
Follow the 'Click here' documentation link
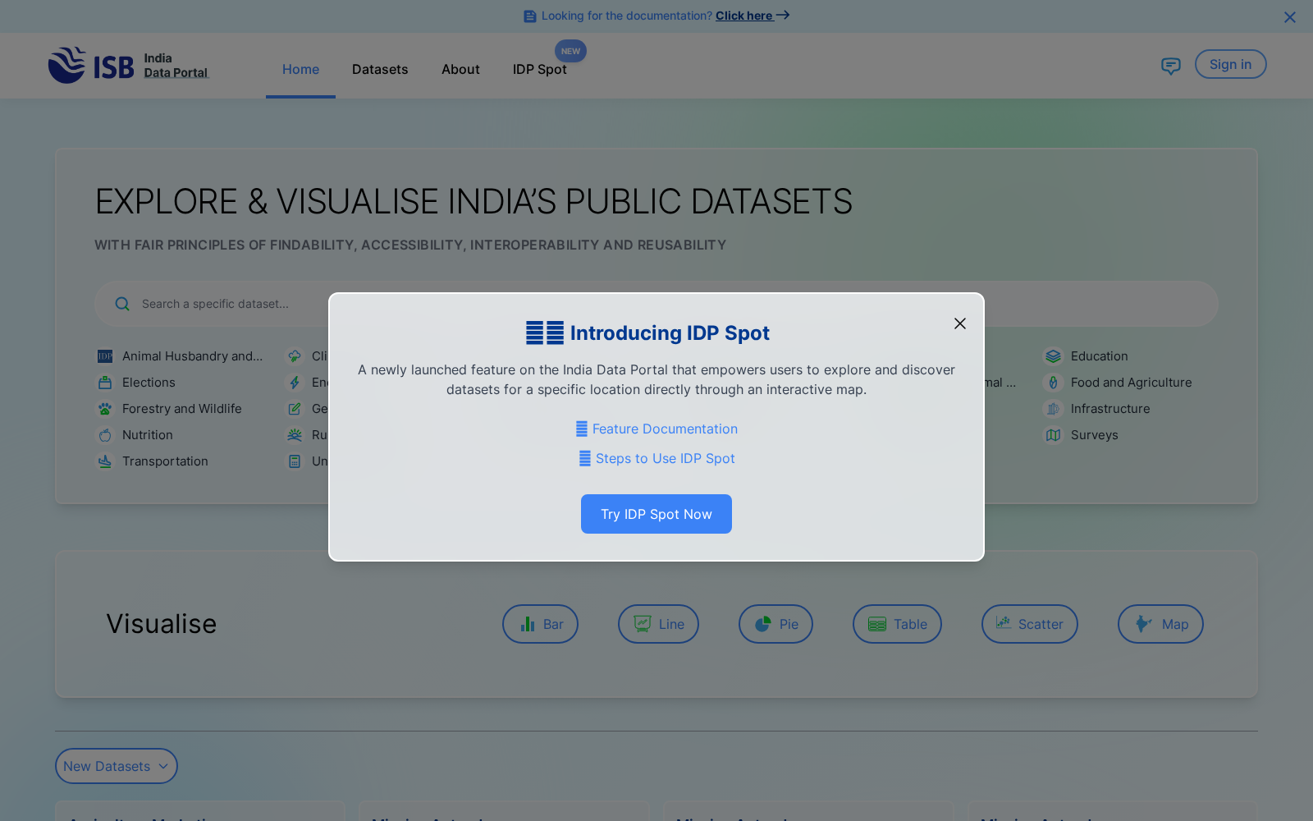(x=753, y=16)
